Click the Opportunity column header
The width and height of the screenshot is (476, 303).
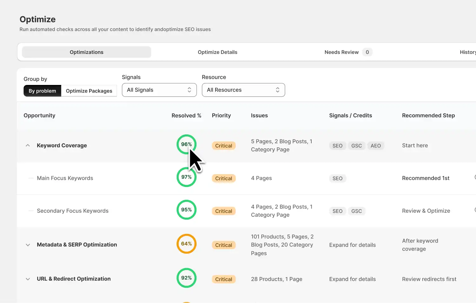[39, 116]
